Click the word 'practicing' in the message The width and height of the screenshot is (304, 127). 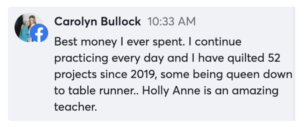tap(81, 59)
